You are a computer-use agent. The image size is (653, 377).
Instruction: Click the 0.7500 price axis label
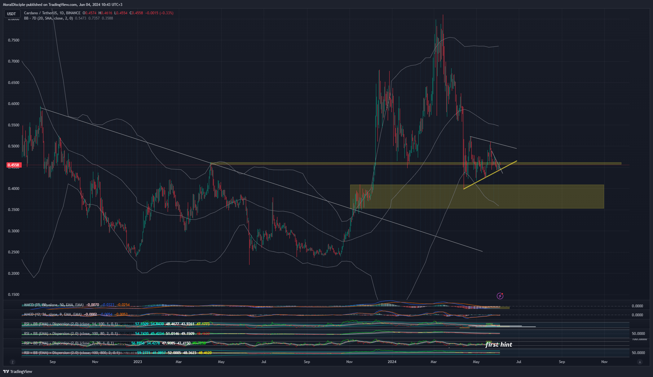14,40
